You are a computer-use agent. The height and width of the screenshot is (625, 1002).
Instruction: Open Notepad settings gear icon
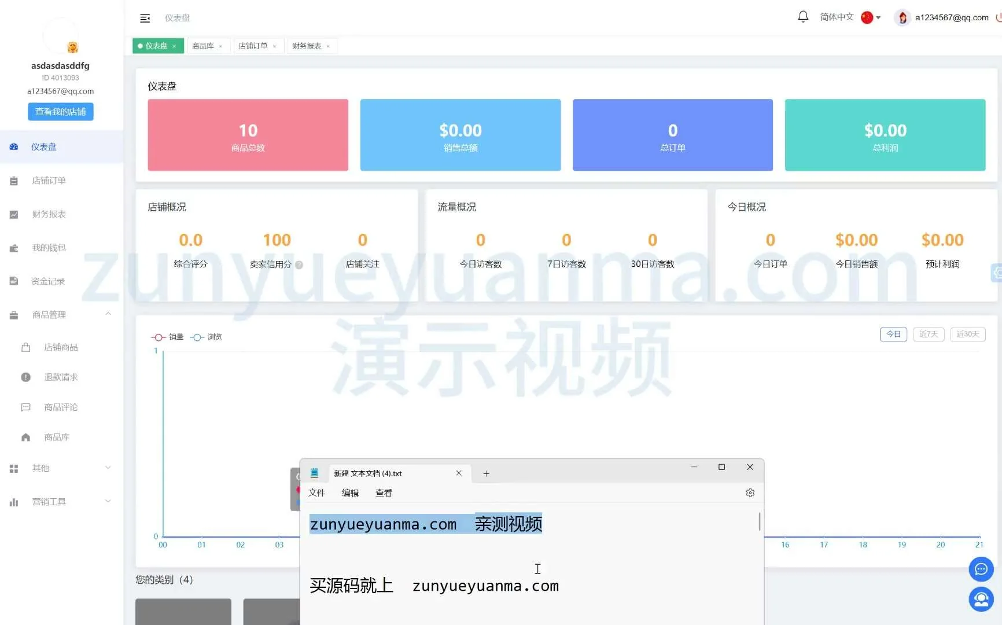coord(750,493)
